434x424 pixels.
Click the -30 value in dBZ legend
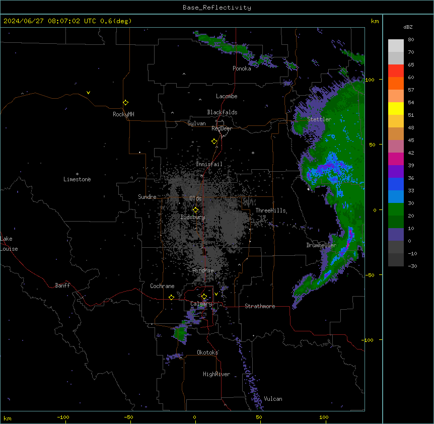412,266
